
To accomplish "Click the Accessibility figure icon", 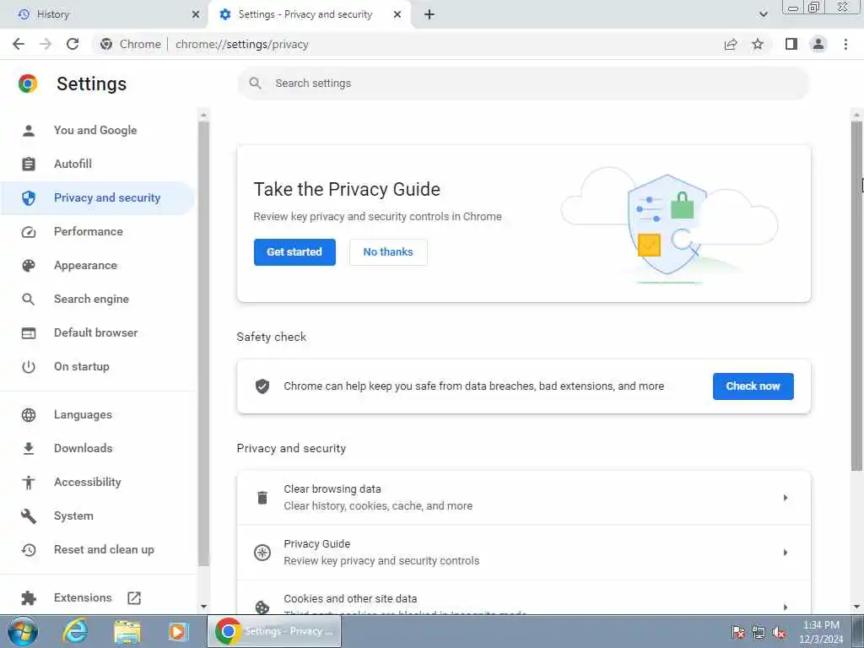I will tap(29, 483).
